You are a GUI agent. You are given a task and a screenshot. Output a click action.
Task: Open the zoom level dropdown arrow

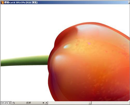click(10, 103)
